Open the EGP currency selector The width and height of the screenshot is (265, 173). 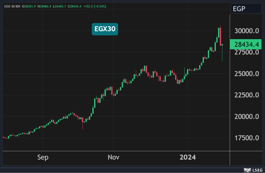click(246, 9)
